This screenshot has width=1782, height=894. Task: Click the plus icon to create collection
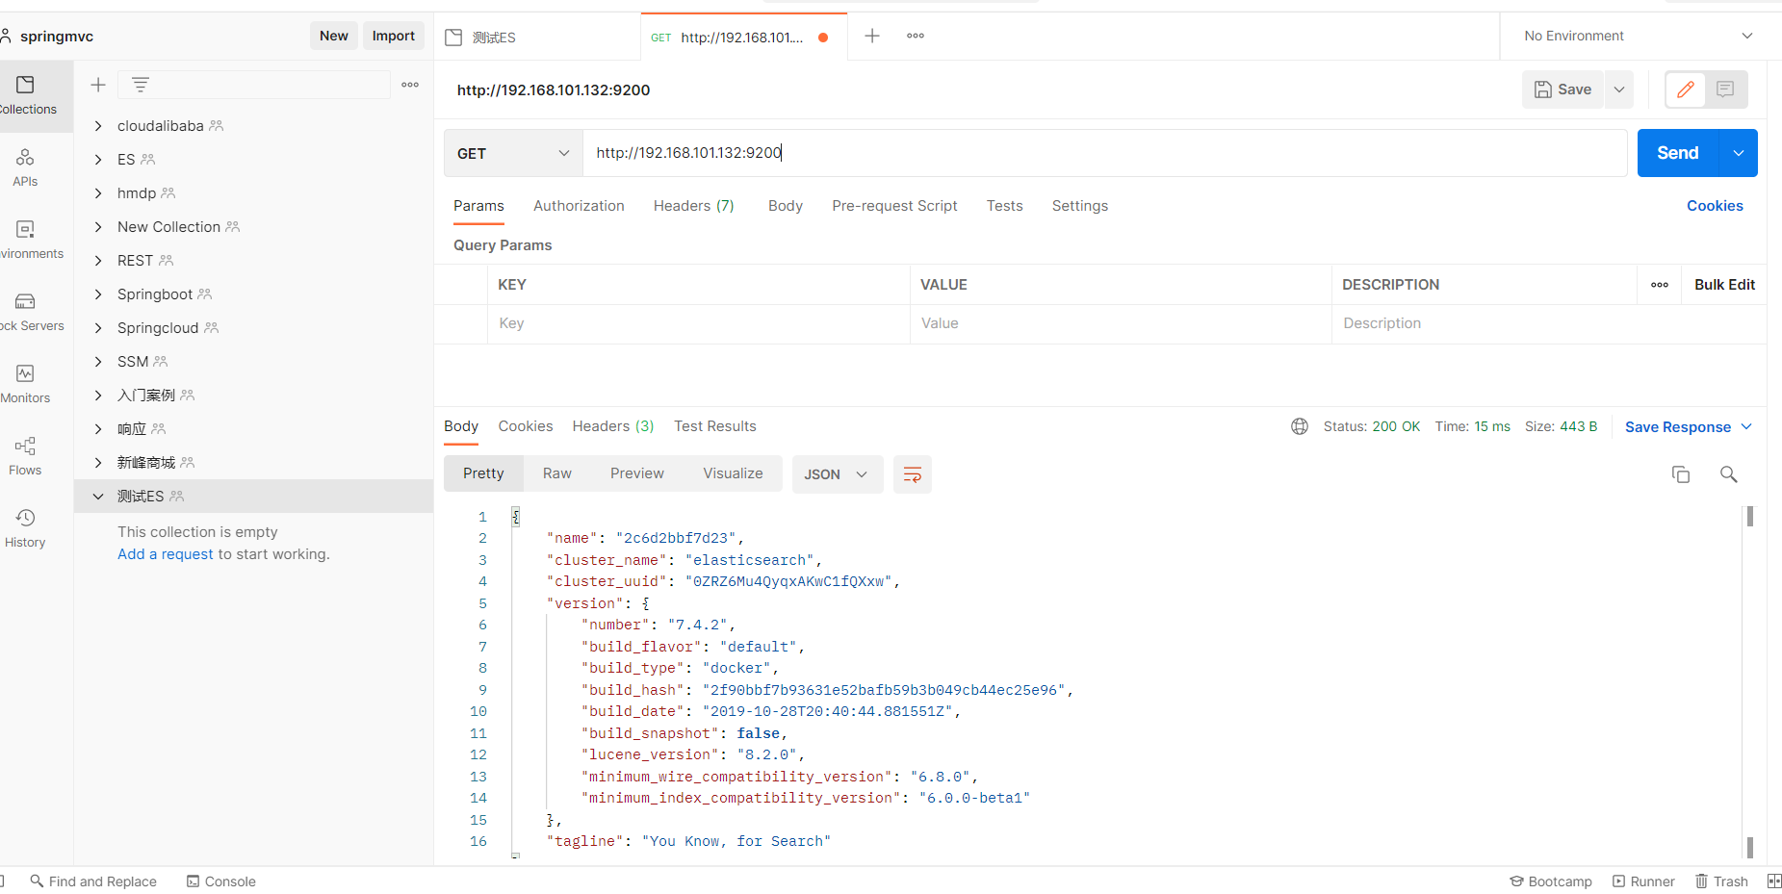point(98,85)
